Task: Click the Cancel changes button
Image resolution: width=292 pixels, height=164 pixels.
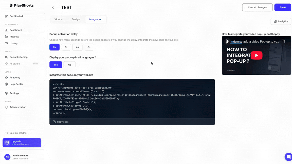Action: tap(257, 7)
